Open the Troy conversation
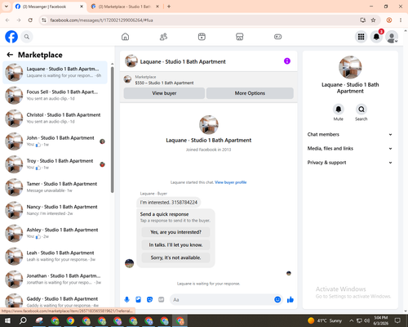Image resolution: width=408 pixels, height=327 pixels. click(x=55, y=164)
